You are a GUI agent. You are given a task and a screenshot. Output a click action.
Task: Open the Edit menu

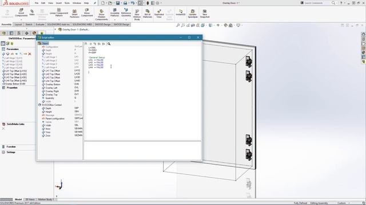(x=43, y=3)
